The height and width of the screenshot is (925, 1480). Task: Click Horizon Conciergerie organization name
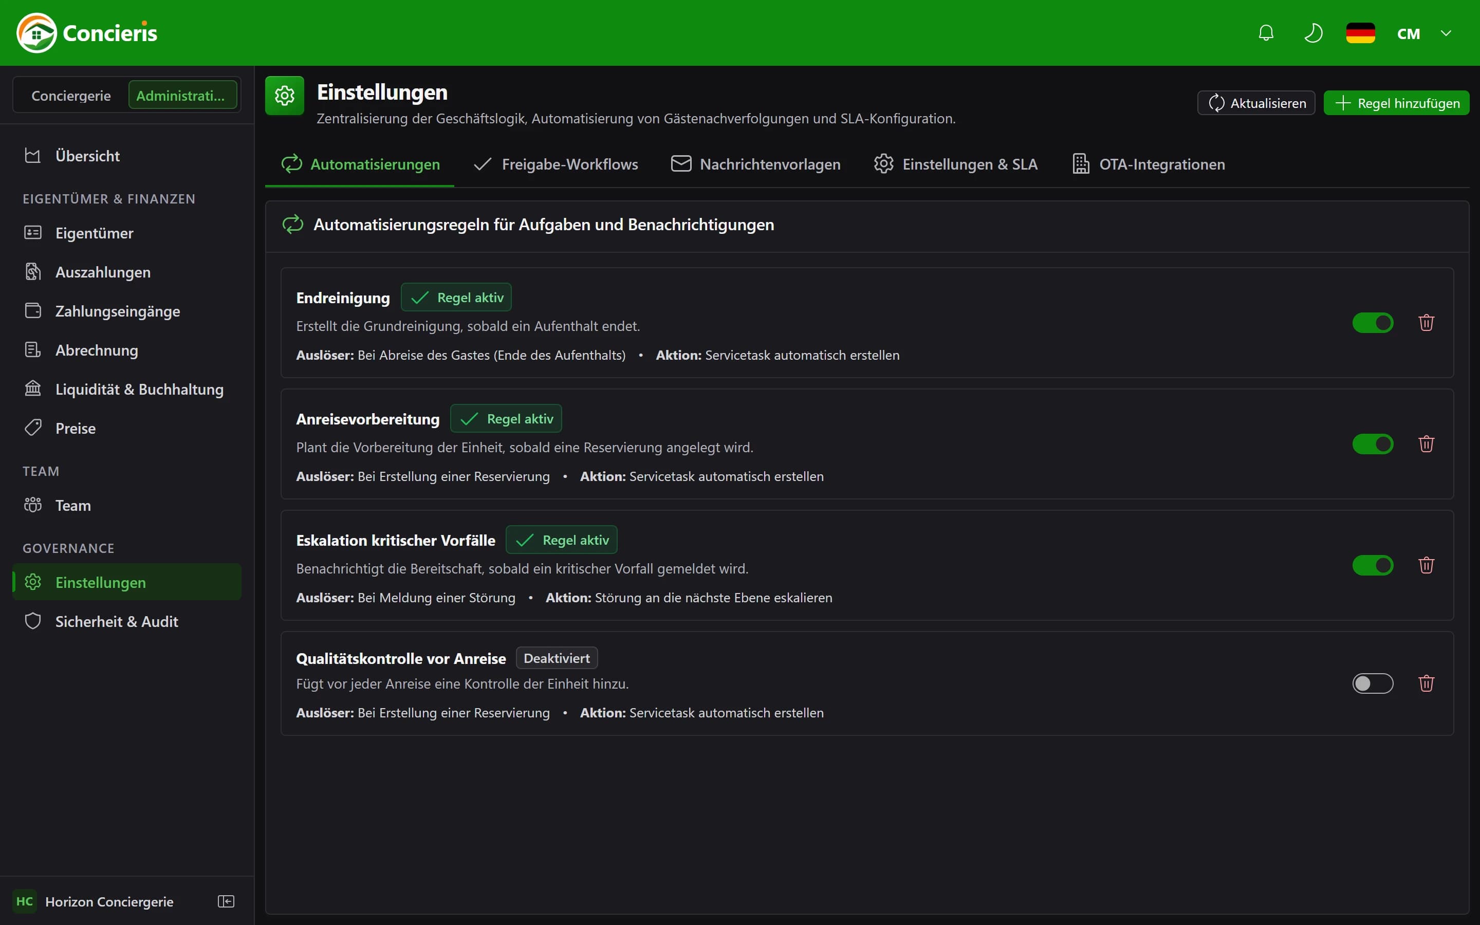click(109, 901)
